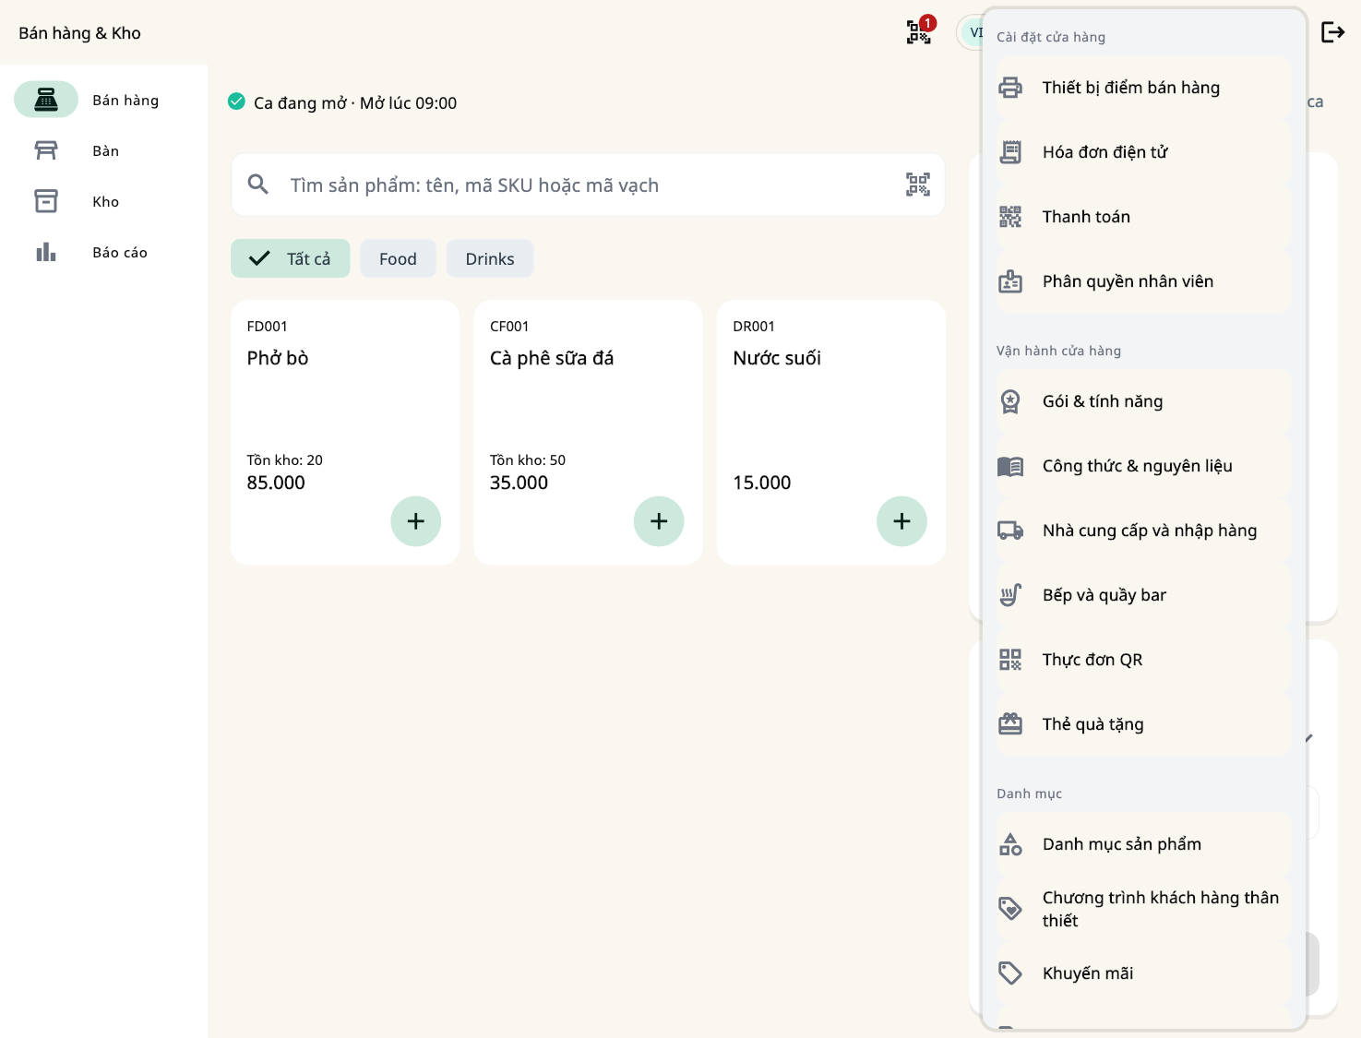Choose Thanh toán from the settings menu

point(1144,217)
